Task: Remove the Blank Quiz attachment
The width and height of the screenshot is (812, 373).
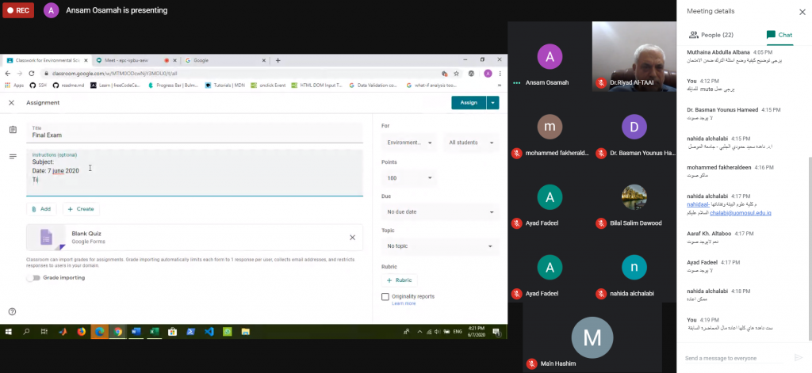Action: click(353, 237)
